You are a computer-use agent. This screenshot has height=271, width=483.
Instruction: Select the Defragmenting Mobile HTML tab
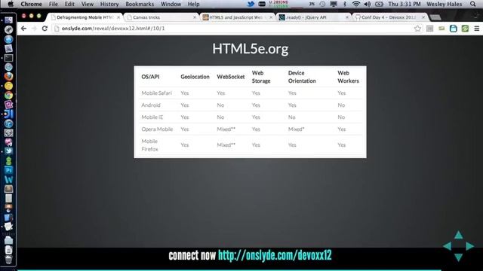[85, 17]
